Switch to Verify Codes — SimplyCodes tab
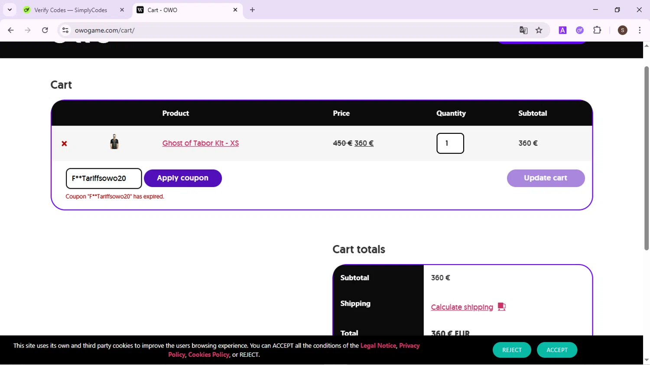The width and height of the screenshot is (650, 365). 71,10
